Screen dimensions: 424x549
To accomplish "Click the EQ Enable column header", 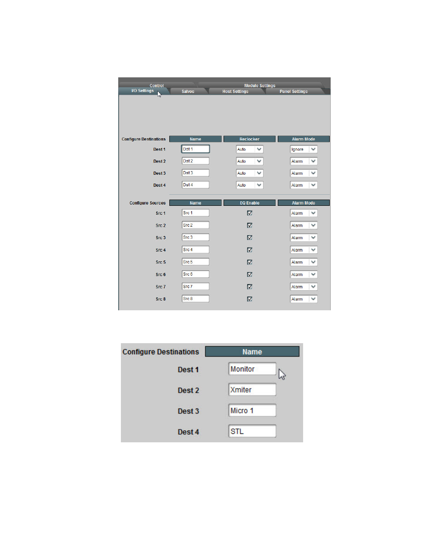I will (250, 203).
